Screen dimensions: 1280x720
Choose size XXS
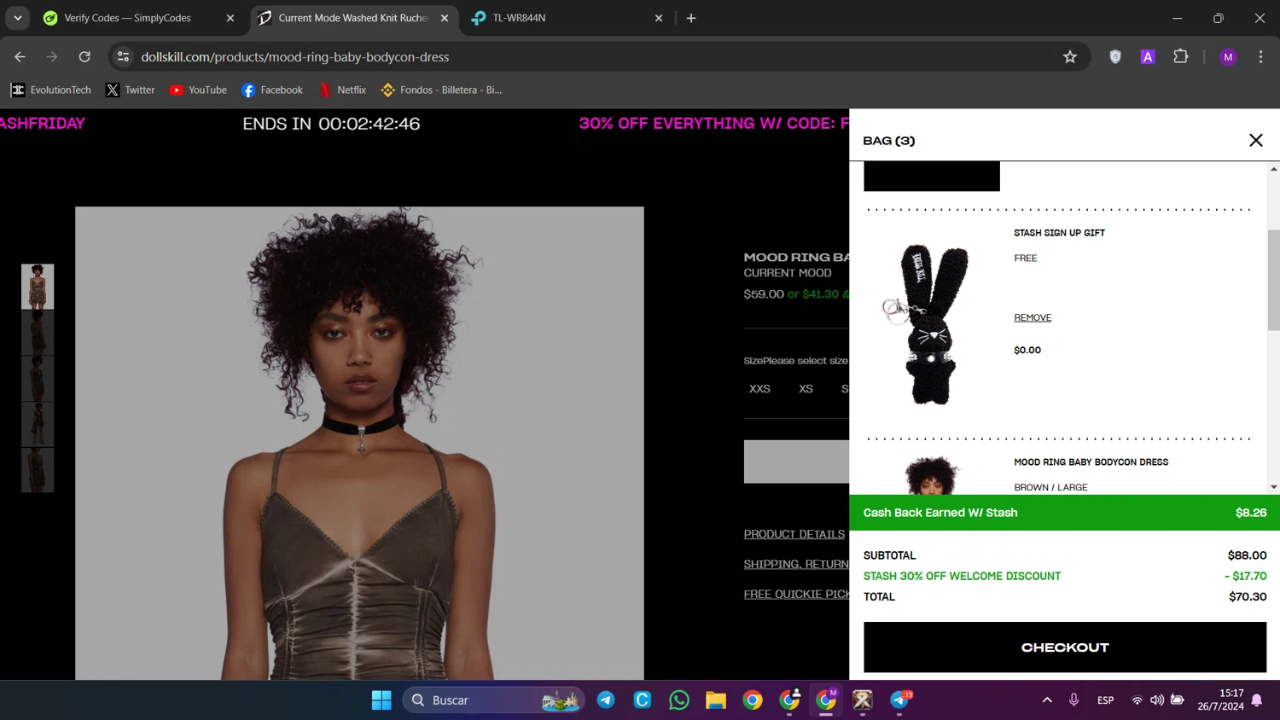759,389
